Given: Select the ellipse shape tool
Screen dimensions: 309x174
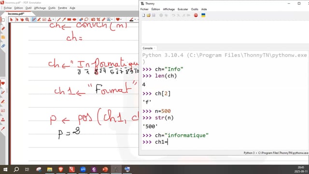Looking at the screenshot, I should (74, 19).
